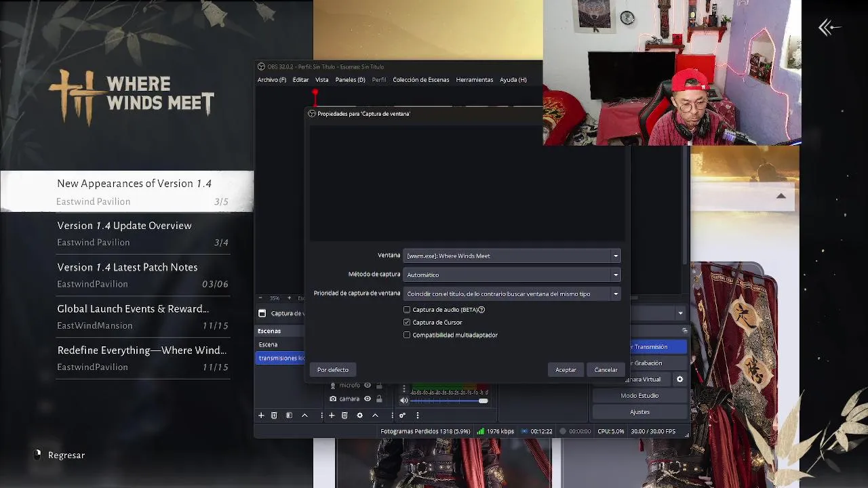
Task: Lock the microfo source
Action: tap(379, 386)
